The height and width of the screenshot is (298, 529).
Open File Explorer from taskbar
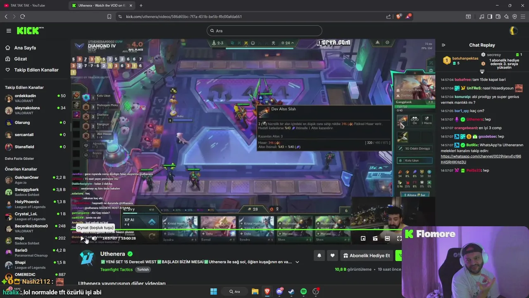pos(255,291)
